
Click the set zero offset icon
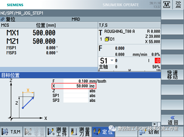click(x=28, y=132)
